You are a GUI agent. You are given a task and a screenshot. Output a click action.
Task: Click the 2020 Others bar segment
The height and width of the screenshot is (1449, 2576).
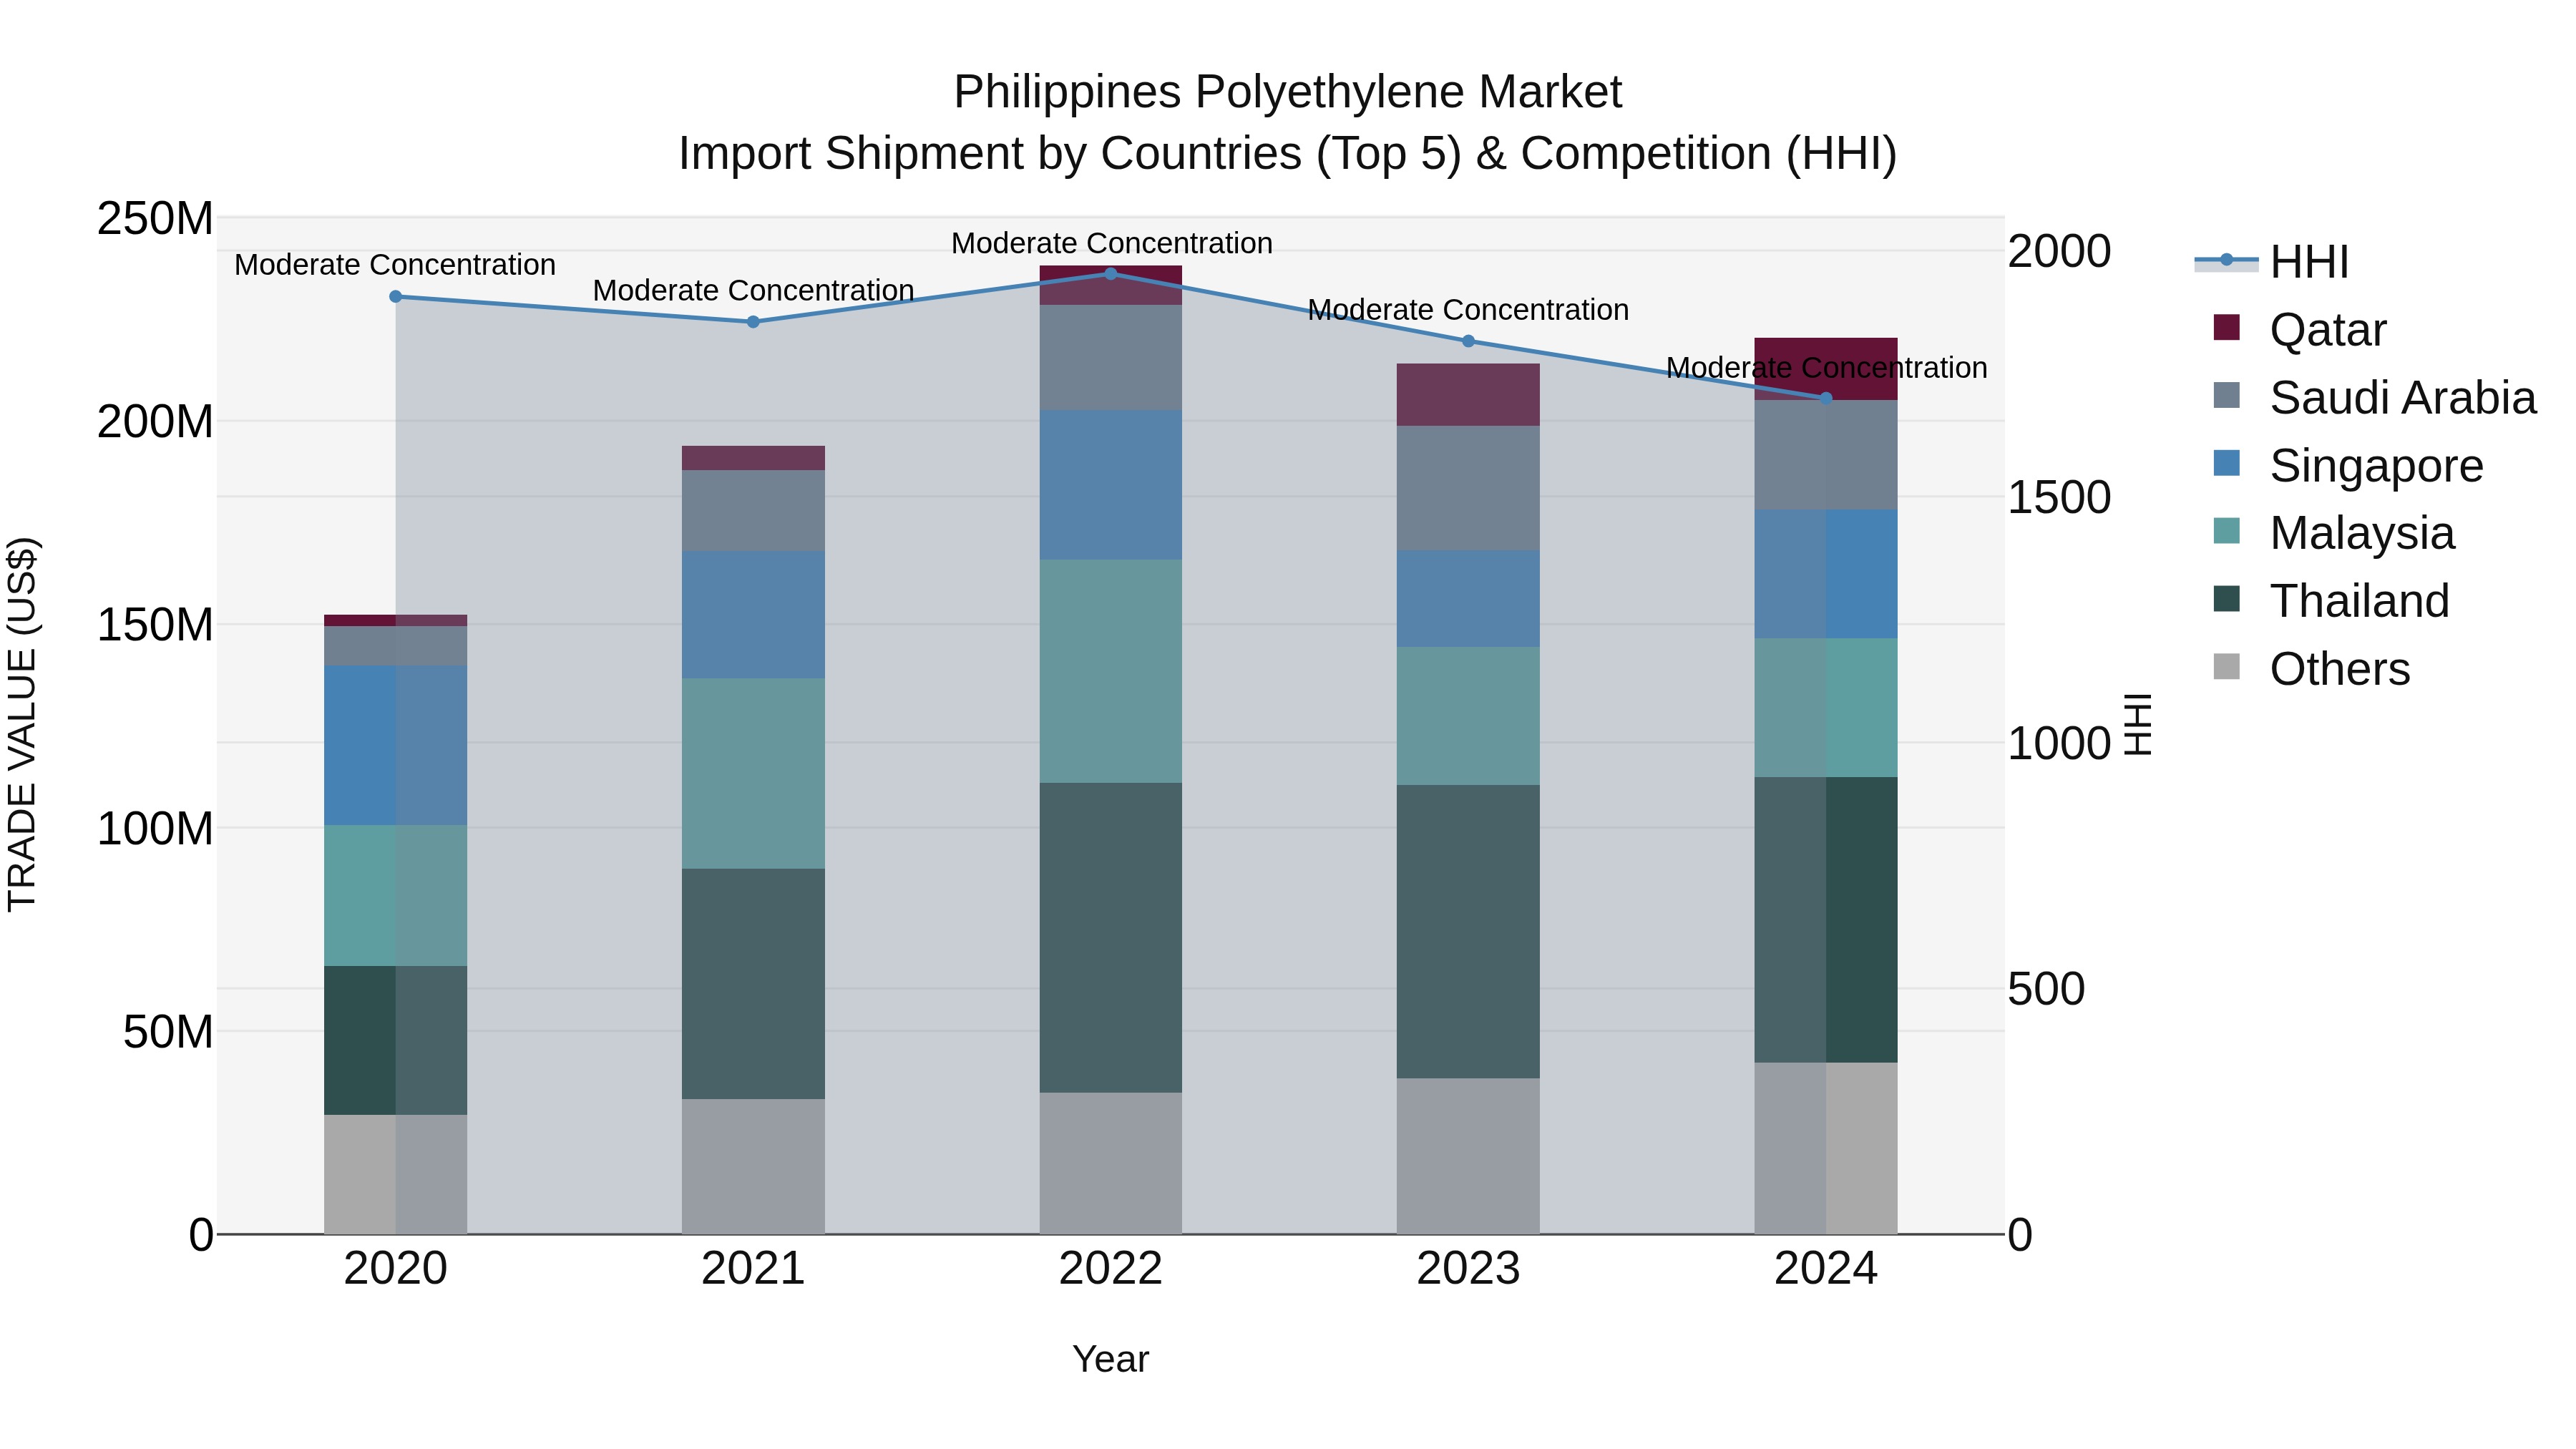pos(396,1174)
